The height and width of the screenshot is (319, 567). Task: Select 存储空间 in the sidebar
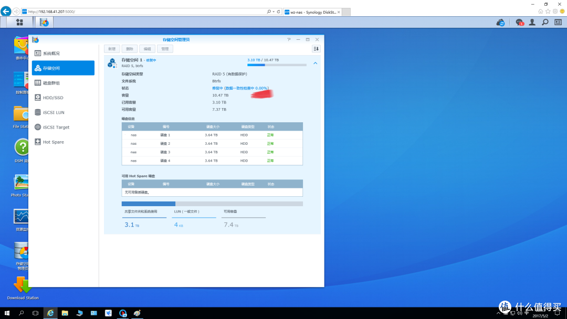(x=64, y=68)
